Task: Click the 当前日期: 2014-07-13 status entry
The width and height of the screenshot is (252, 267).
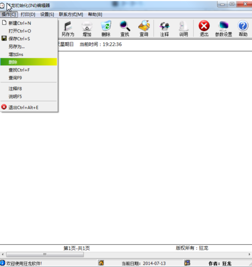Action: [144, 263]
